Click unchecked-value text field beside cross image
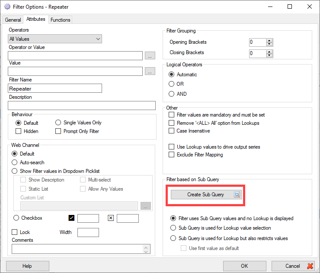320x273 pixels. [x=128, y=218]
